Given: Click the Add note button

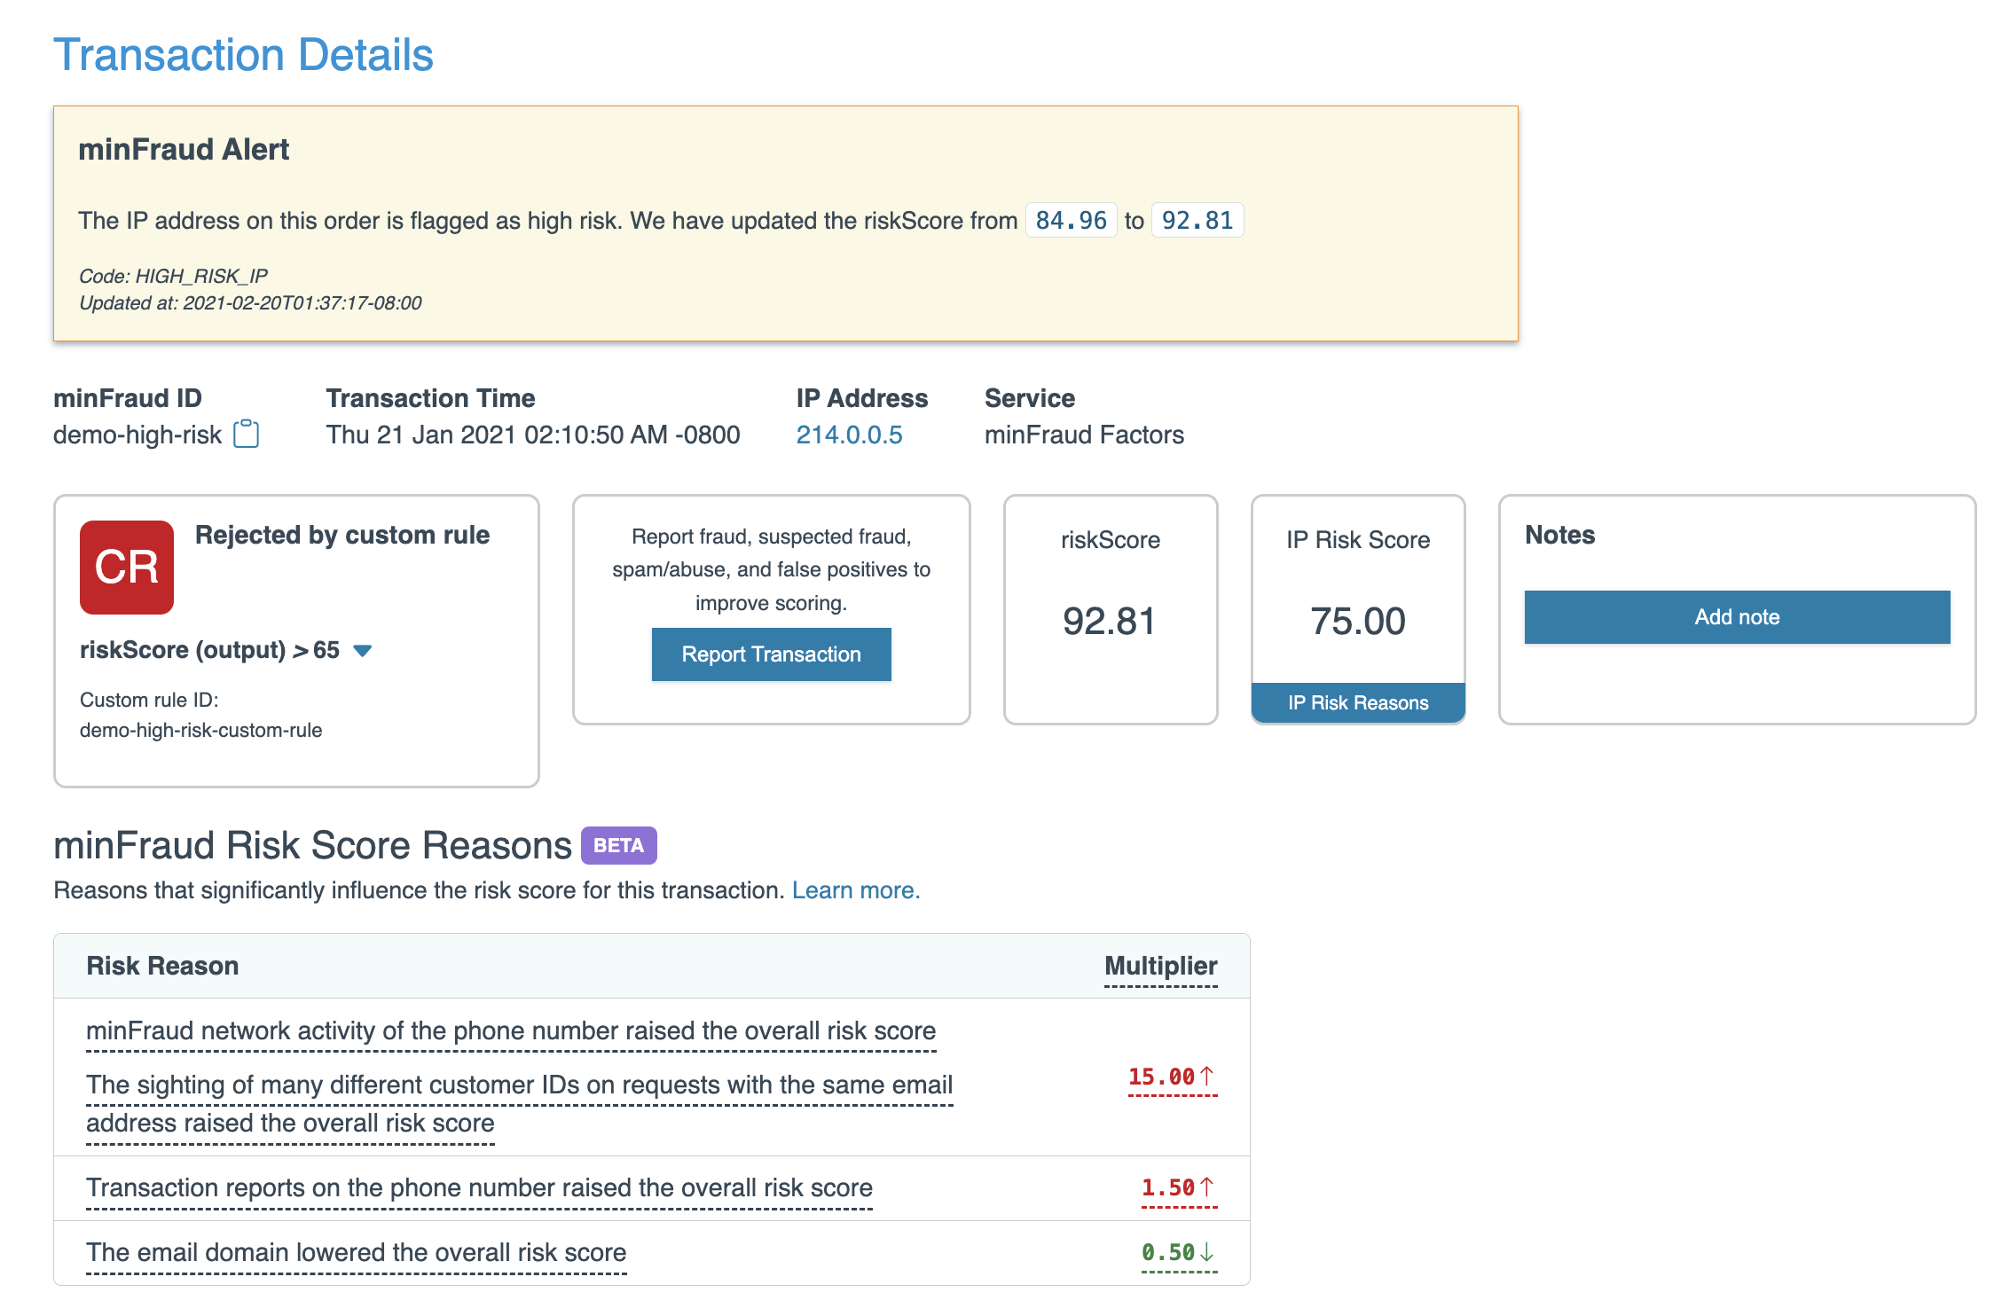Looking at the screenshot, I should [x=1736, y=617].
